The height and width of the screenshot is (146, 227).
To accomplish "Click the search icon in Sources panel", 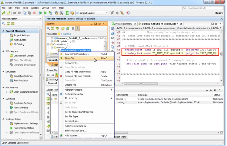I will [x=48, y=28].
